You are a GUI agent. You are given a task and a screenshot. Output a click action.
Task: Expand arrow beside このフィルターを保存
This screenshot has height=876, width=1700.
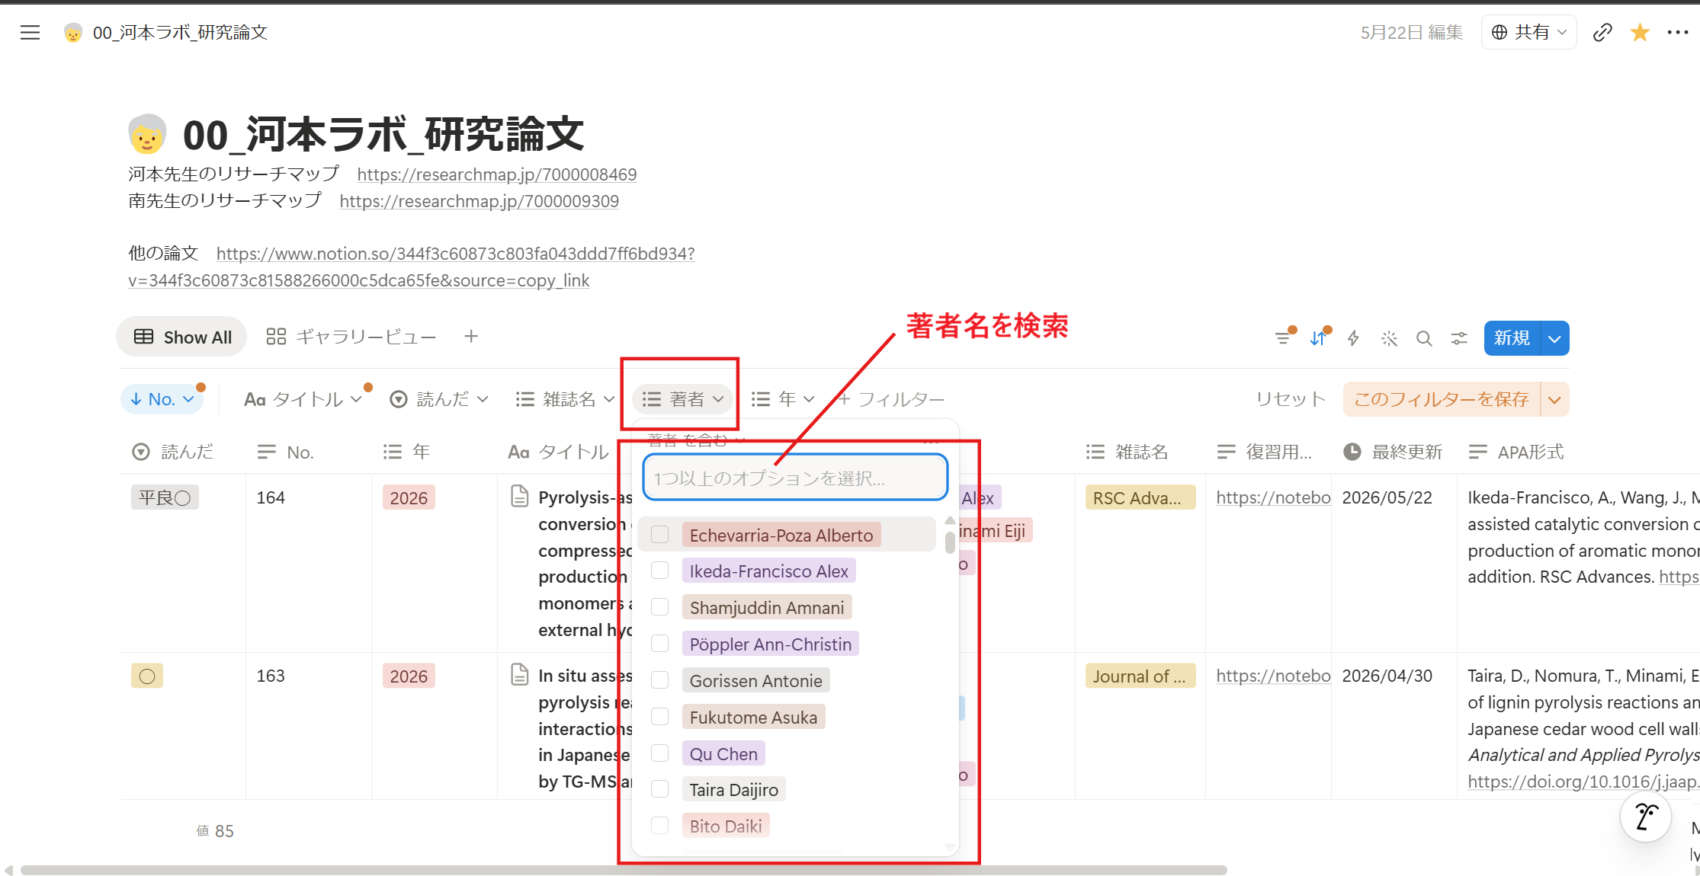coord(1554,399)
